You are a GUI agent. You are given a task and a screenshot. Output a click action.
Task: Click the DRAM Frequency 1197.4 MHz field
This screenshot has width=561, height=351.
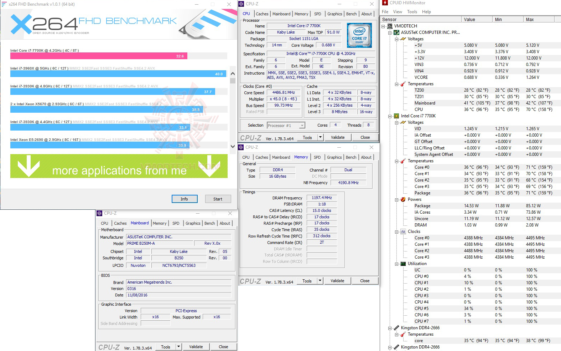click(x=322, y=198)
